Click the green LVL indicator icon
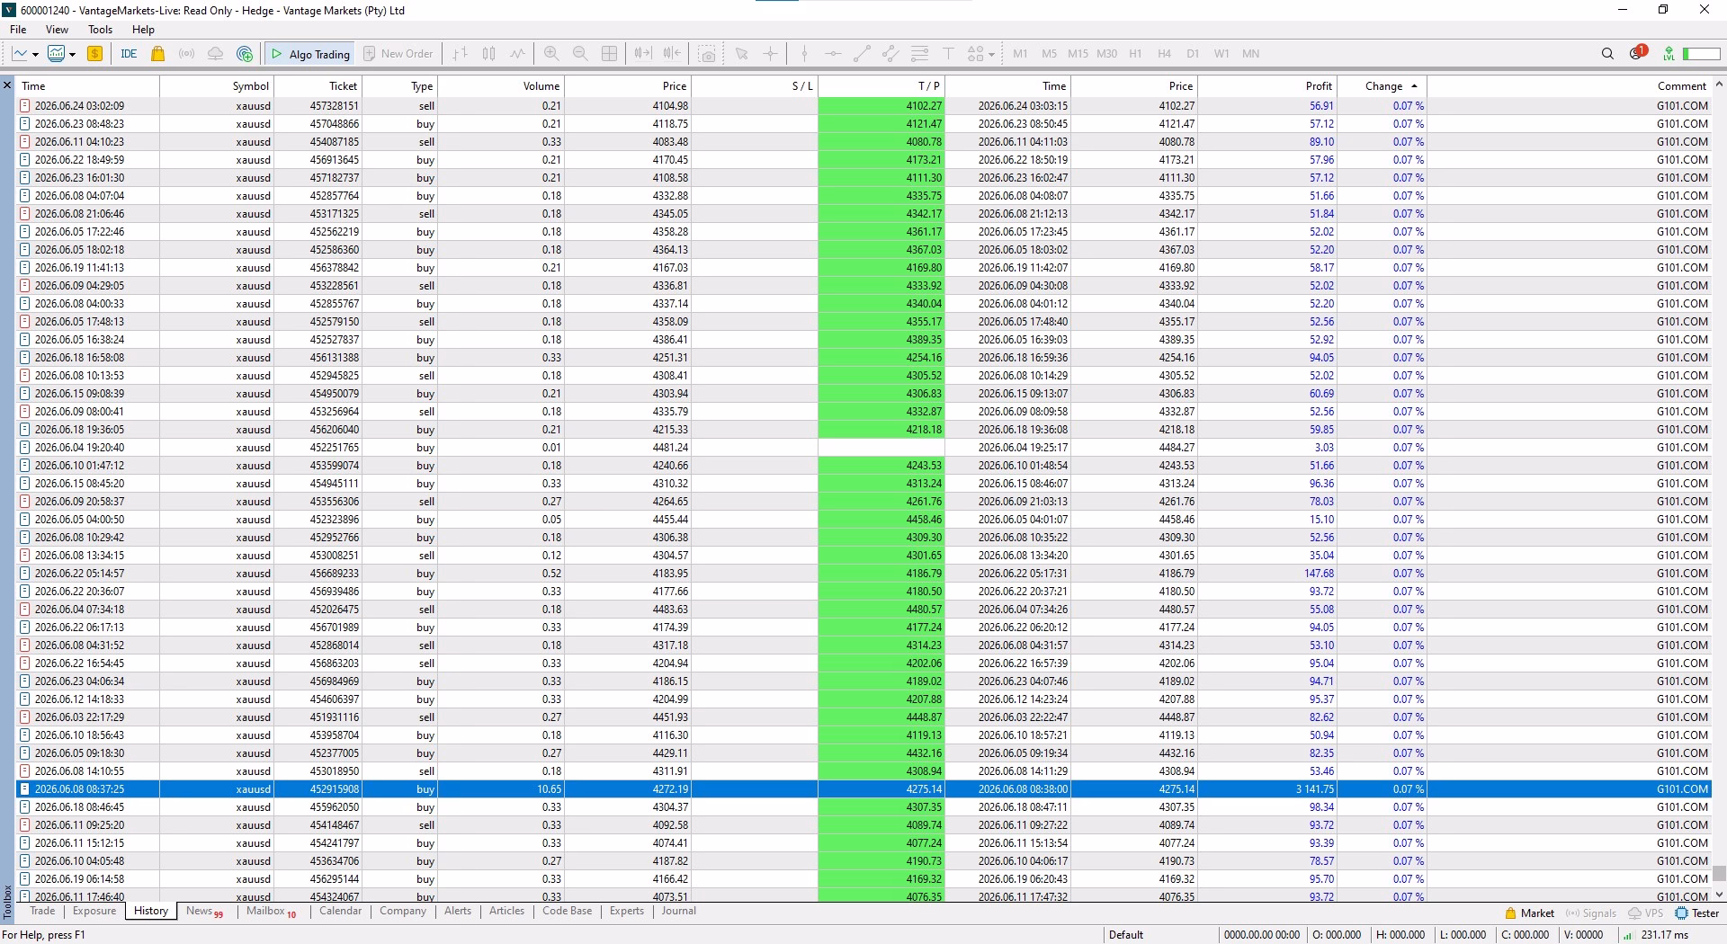Screen dimensions: 1727x944 click(1669, 54)
